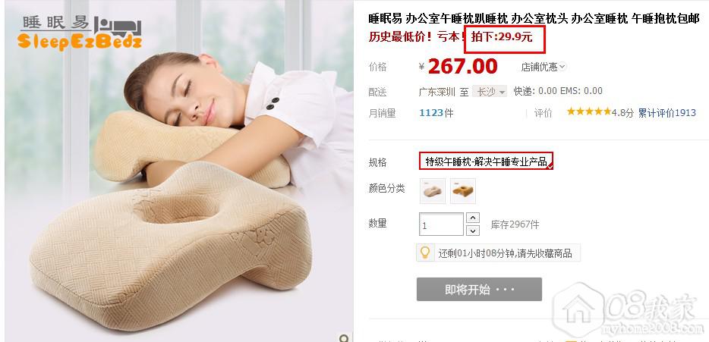This screenshot has width=709, height=342.
Task: Click the quantity input field
Action: click(x=441, y=224)
